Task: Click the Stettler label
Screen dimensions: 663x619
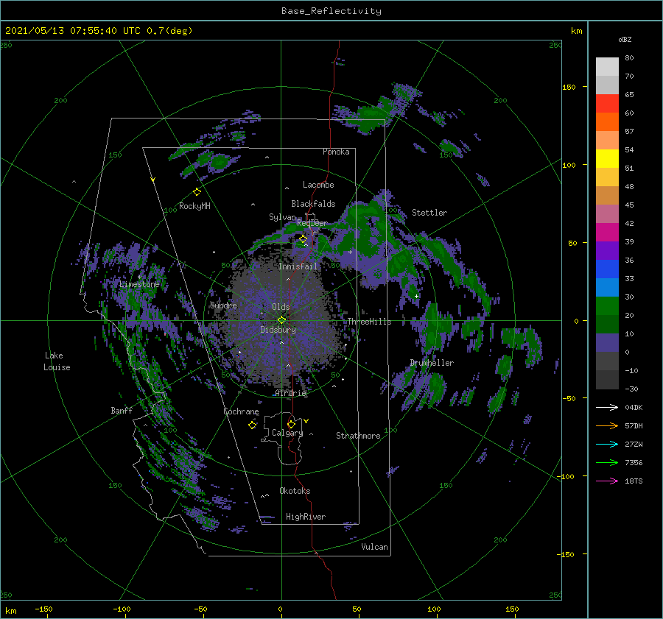Action: click(x=429, y=213)
